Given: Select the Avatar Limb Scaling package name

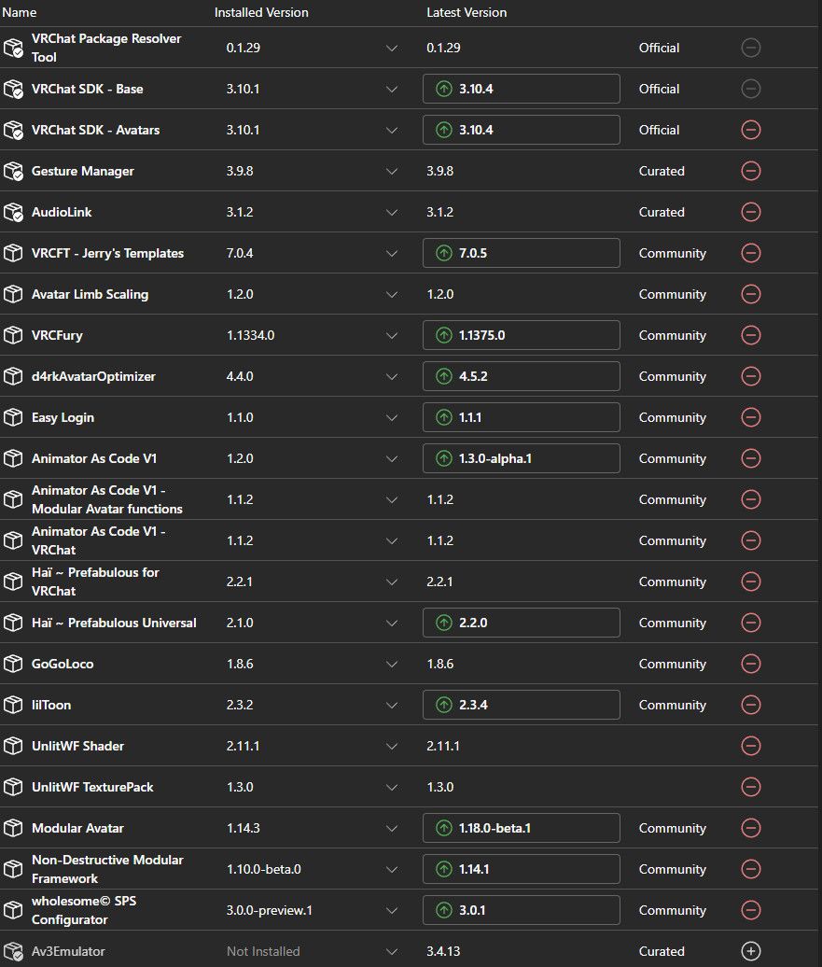Looking at the screenshot, I should (x=90, y=294).
